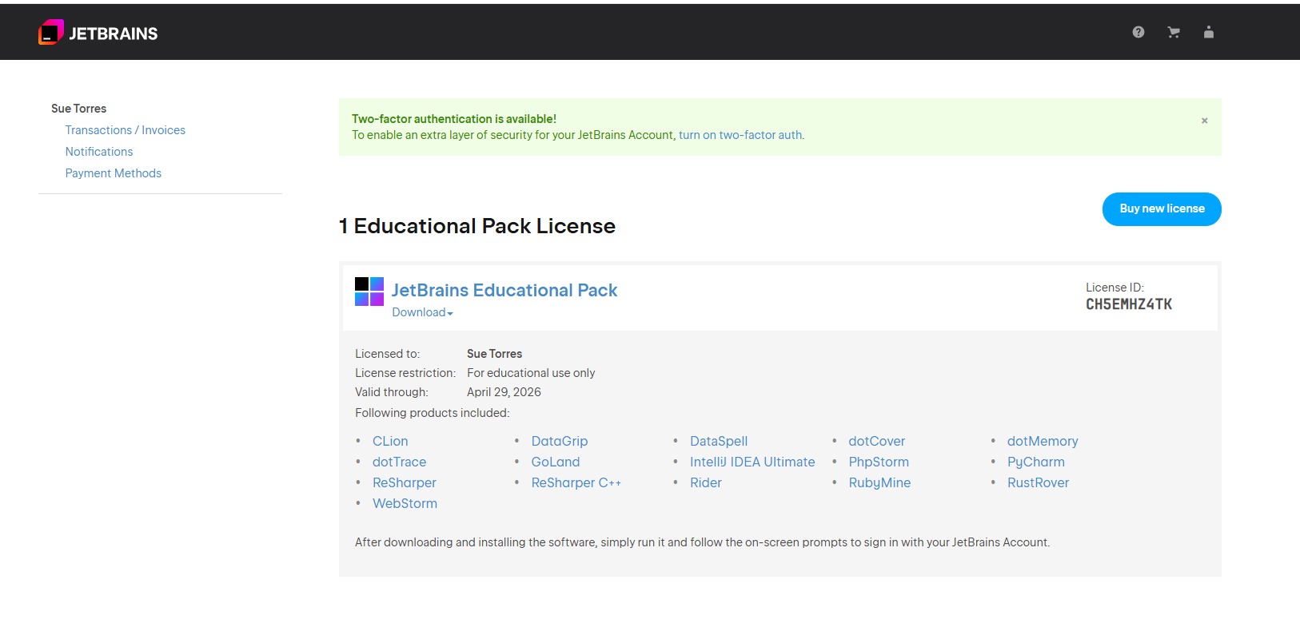Open the CLion product link

click(x=390, y=441)
